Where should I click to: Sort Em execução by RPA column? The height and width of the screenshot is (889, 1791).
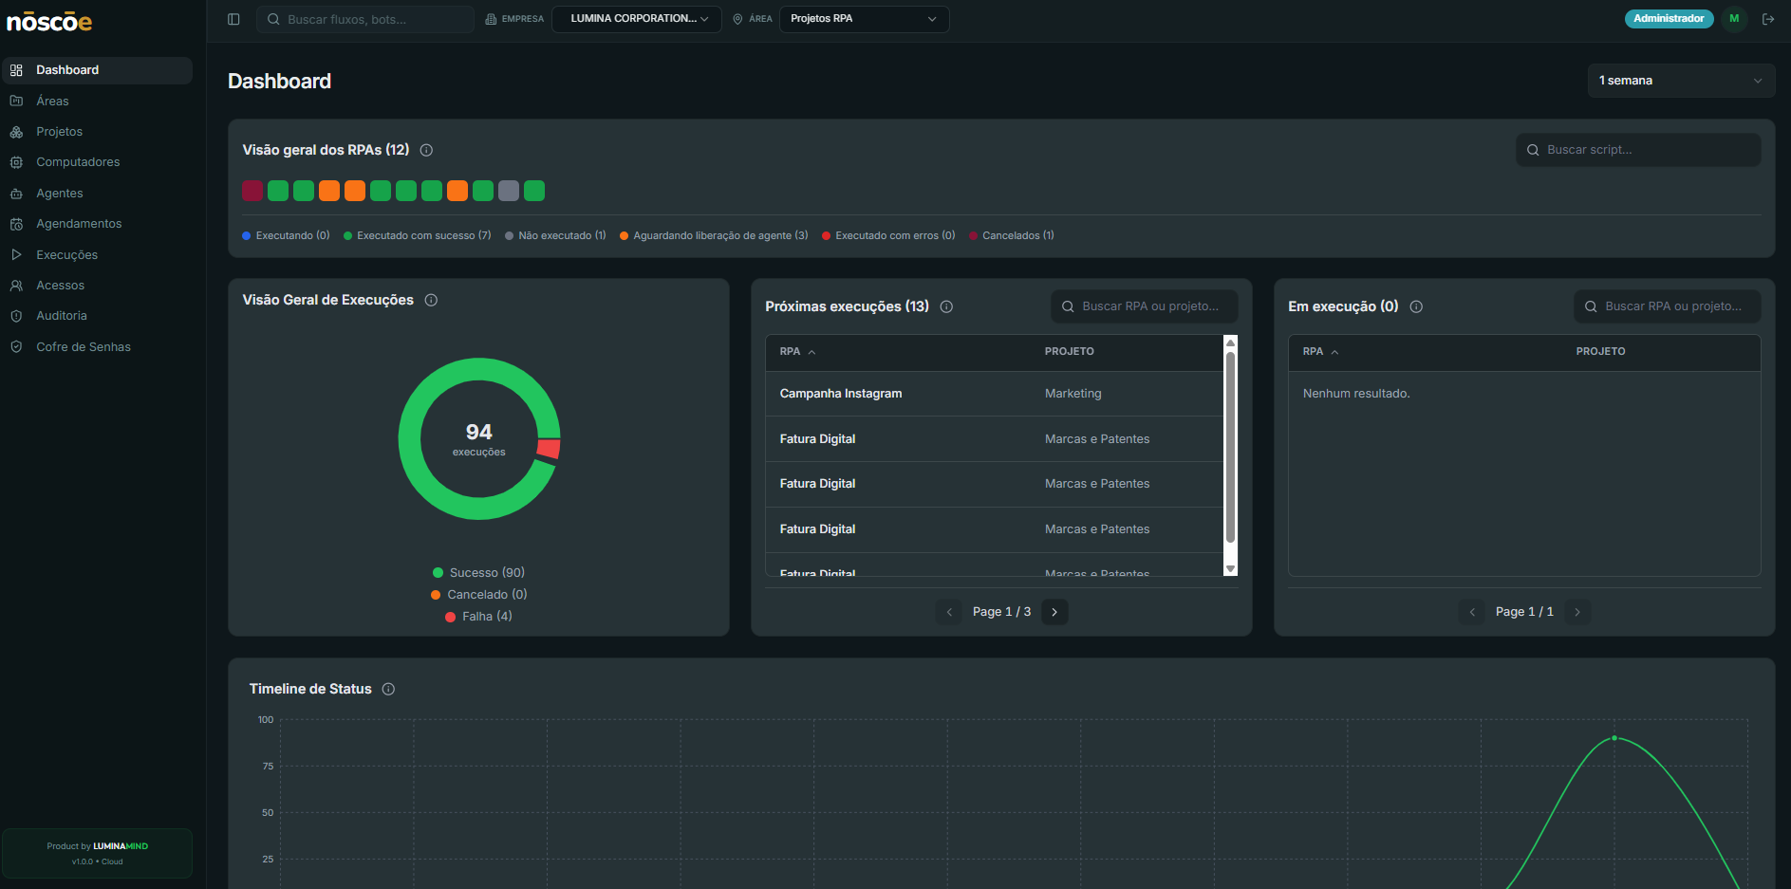point(1320,352)
